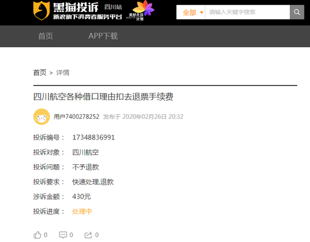
Task: Click the colorful flower 美好生活计划 logo
Action: pos(140,11)
